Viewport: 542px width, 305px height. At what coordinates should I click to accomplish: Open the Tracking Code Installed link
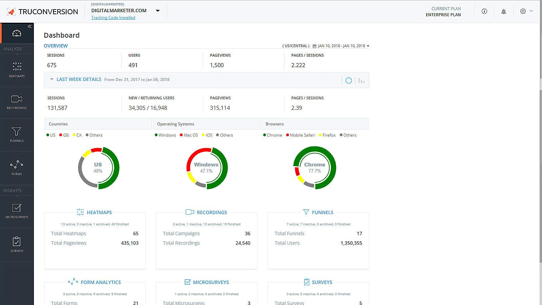click(x=113, y=17)
